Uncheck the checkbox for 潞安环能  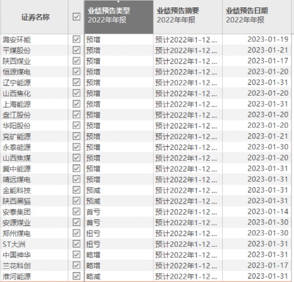click(76, 39)
